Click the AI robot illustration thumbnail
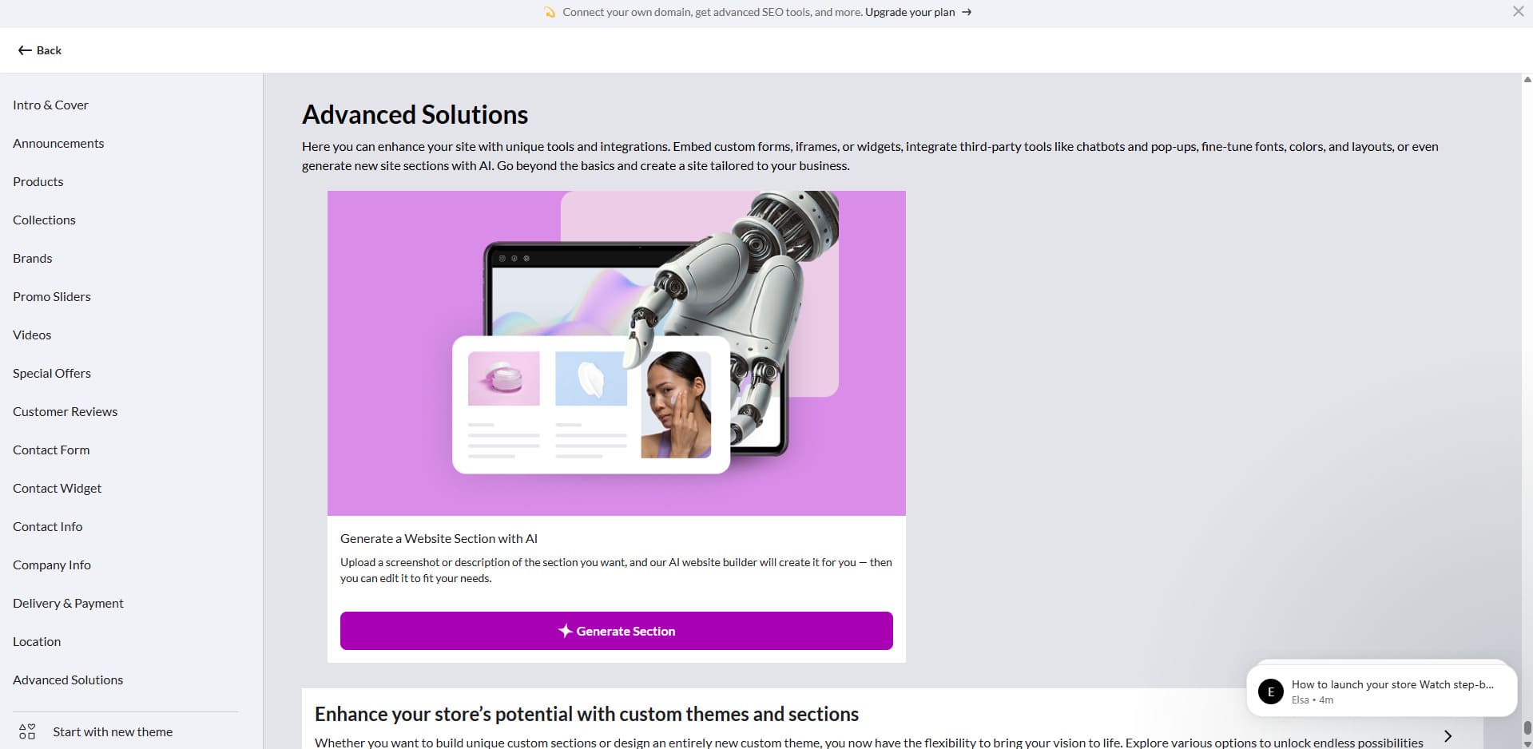 617,353
